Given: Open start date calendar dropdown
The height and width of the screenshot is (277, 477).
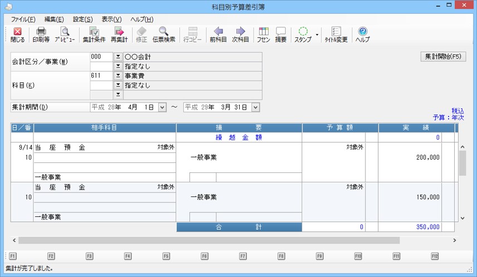Looking at the screenshot, I should 162,107.
